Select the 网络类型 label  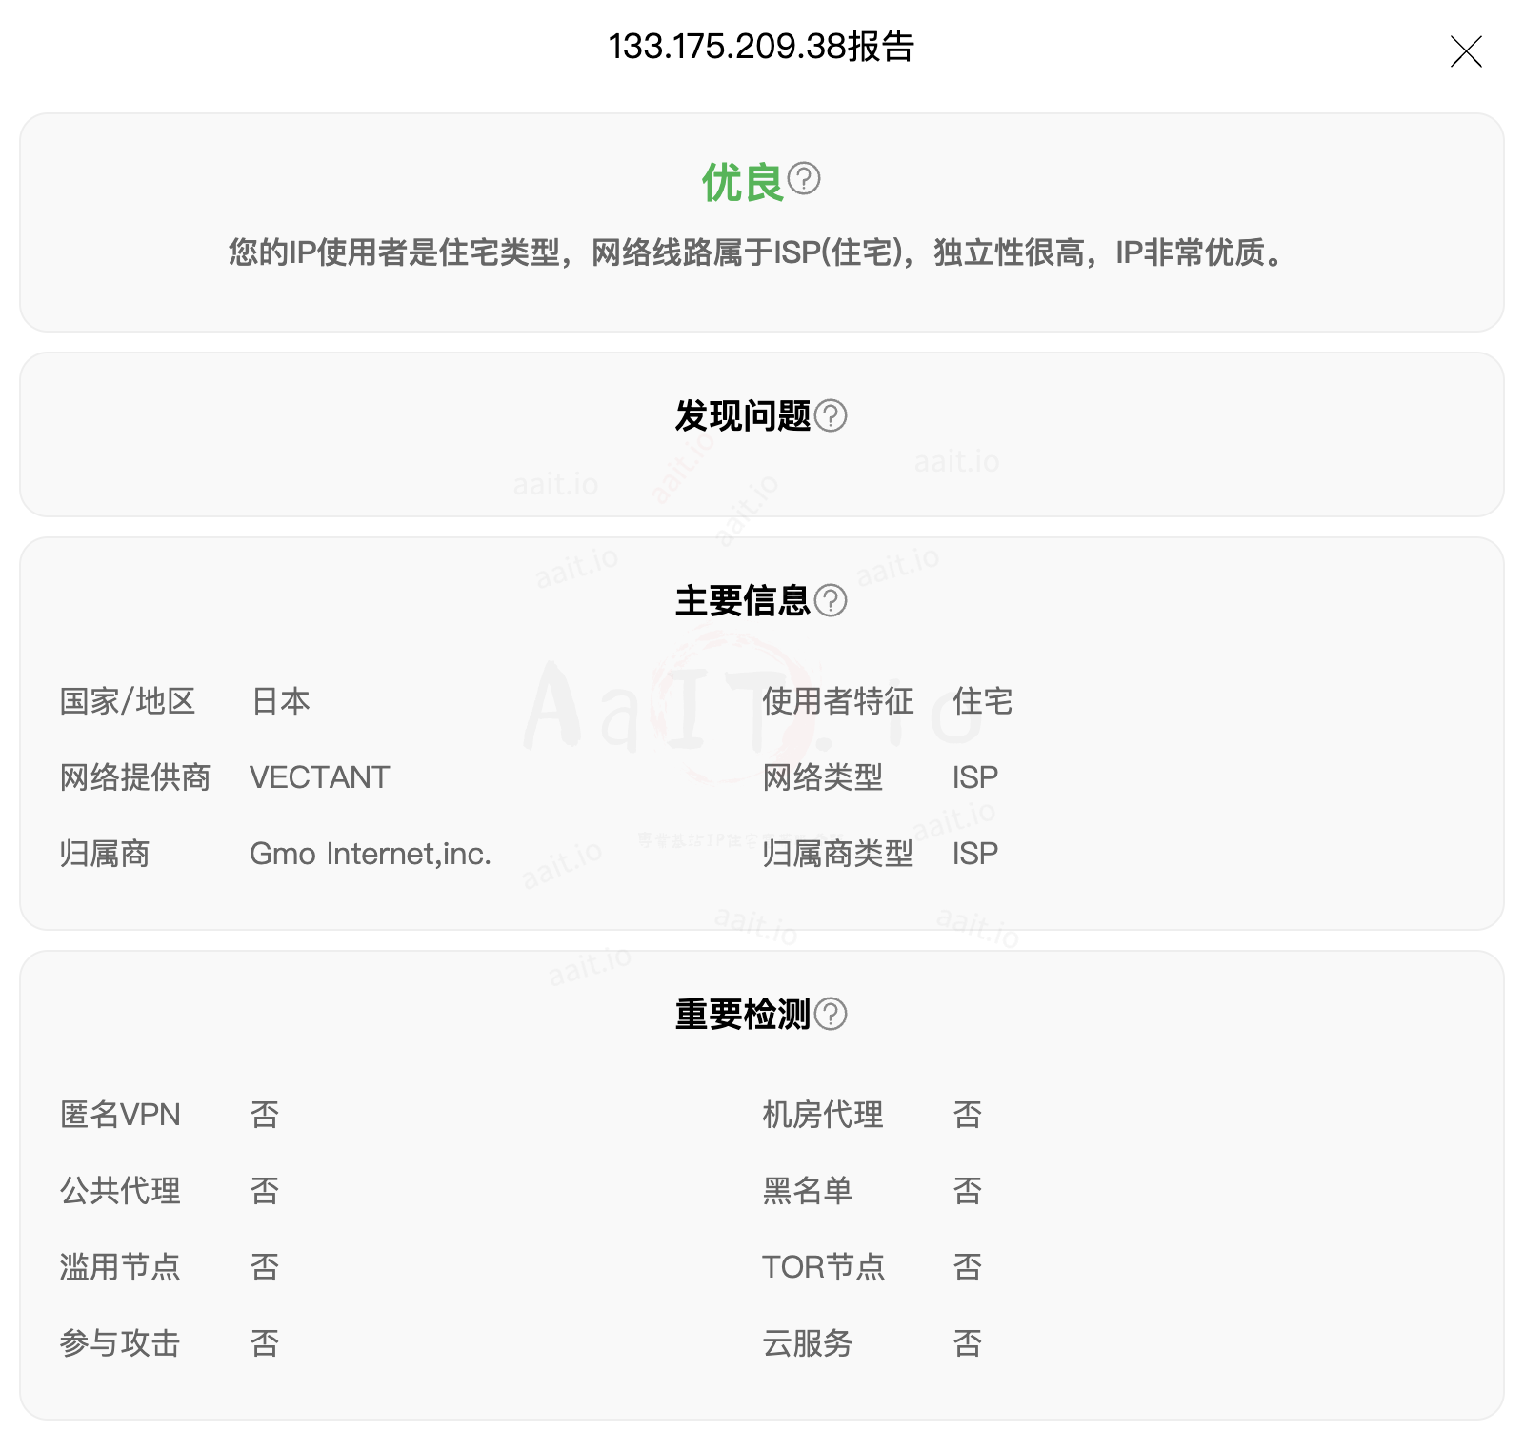823,777
